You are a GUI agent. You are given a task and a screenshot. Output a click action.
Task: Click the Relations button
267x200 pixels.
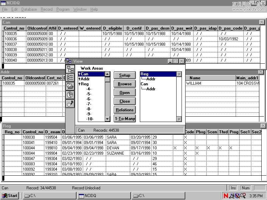[x=124, y=110]
